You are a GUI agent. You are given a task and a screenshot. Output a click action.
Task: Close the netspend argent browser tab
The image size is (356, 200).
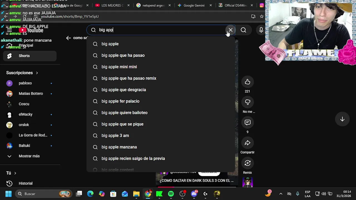169,5
